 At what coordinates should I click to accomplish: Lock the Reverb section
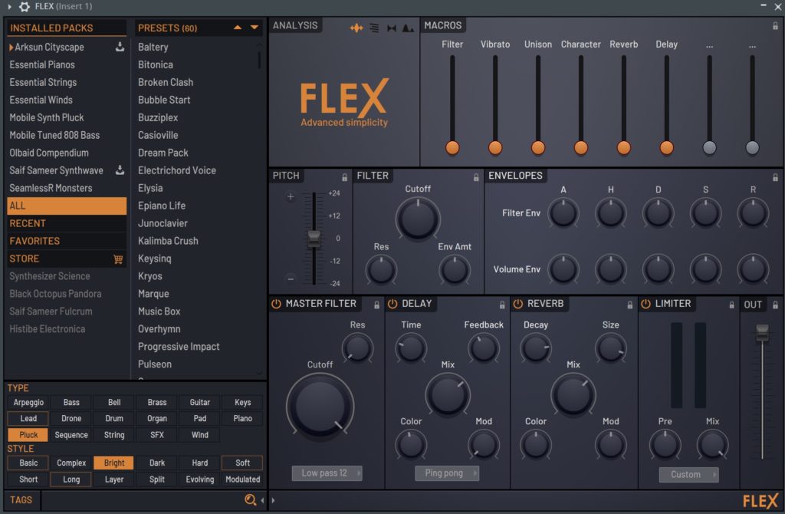[x=630, y=305]
